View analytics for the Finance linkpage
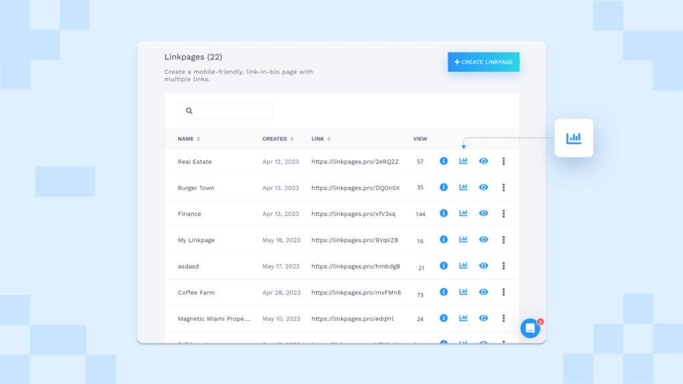The height and width of the screenshot is (384, 683). [x=463, y=213]
